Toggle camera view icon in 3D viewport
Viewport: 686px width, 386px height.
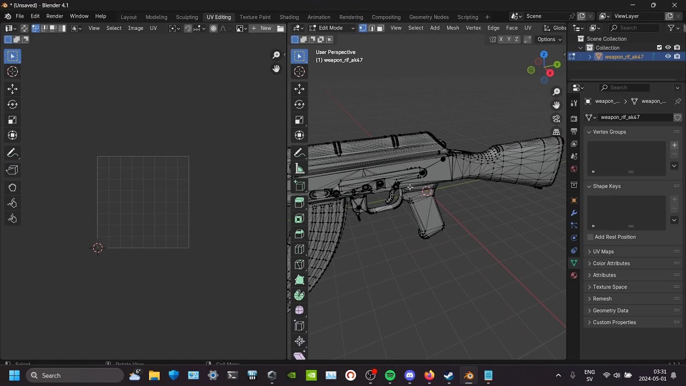[x=556, y=118]
